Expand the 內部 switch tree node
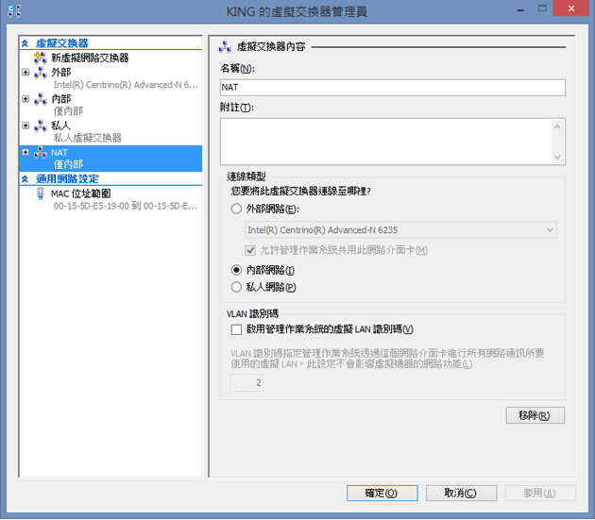 coord(25,99)
